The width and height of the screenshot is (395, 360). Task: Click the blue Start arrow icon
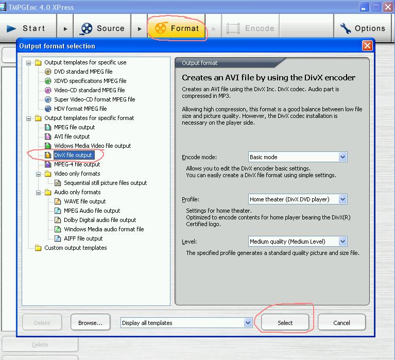point(11,28)
